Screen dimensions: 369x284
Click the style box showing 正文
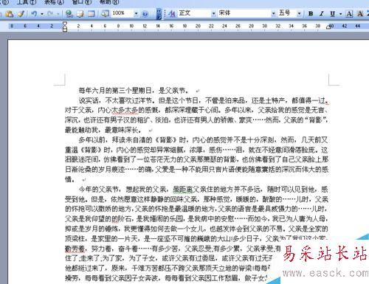pyautogui.click(x=194, y=13)
